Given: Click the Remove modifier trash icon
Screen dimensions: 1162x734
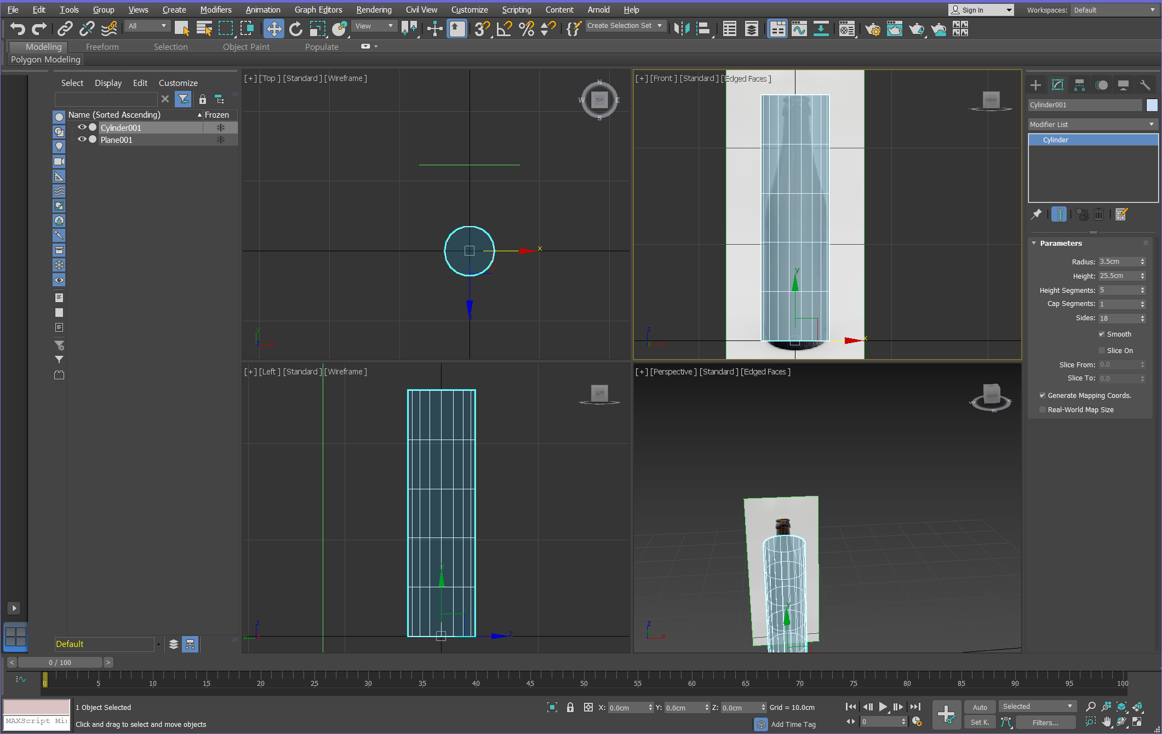Looking at the screenshot, I should pyautogui.click(x=1099, y=215).
